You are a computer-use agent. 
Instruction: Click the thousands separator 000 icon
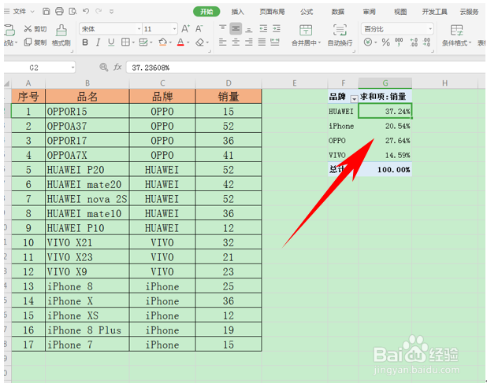399,42
